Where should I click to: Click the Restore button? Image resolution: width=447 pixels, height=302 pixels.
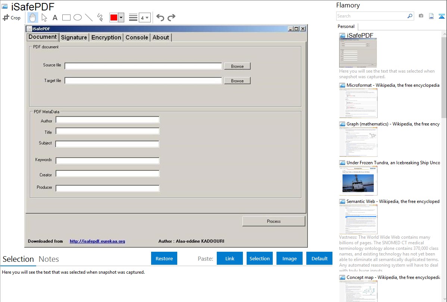[164, 258]
